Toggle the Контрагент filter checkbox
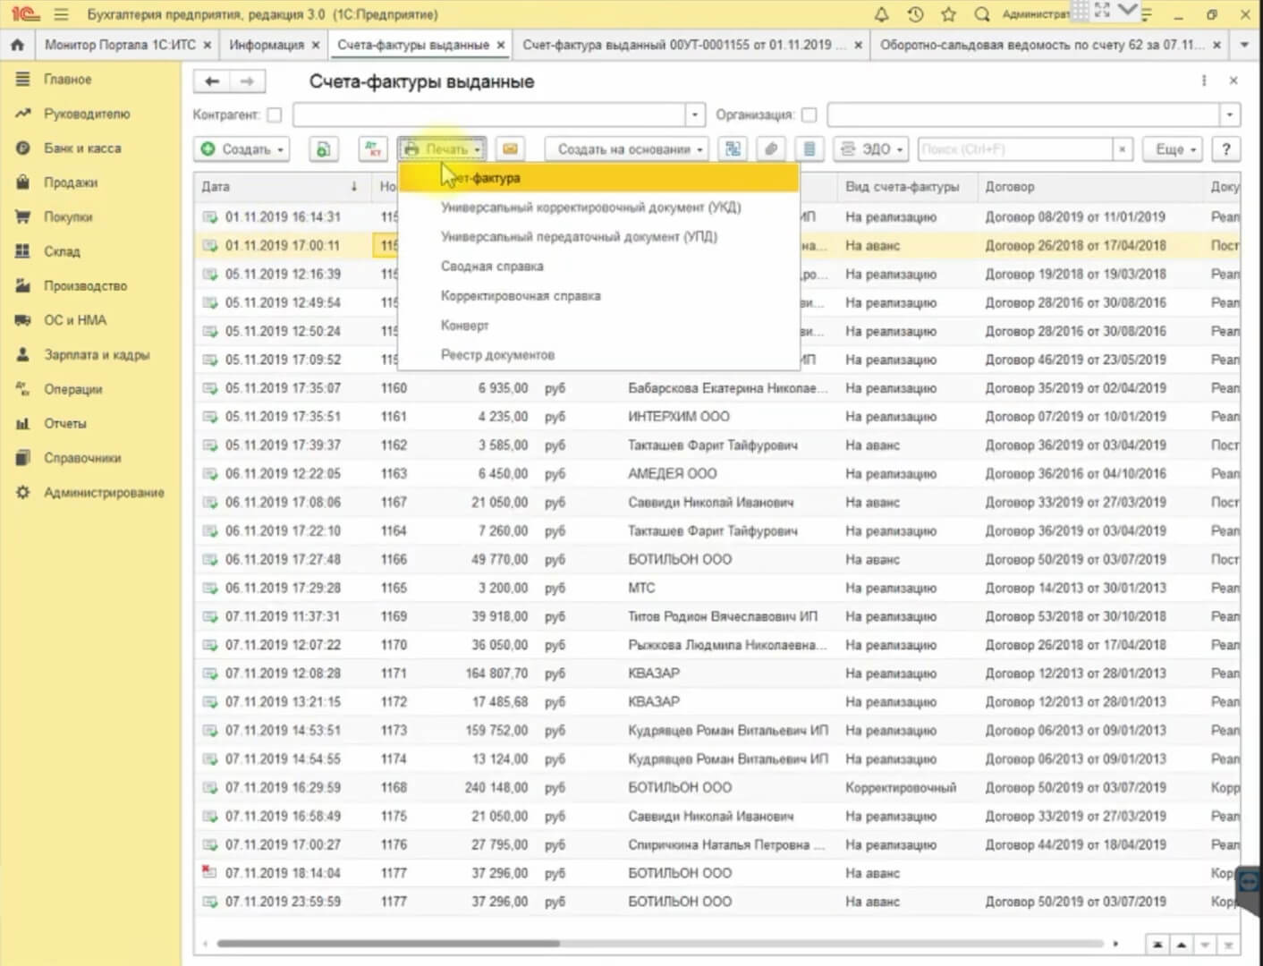This screenshot has width=1263, height=966. 275,114
